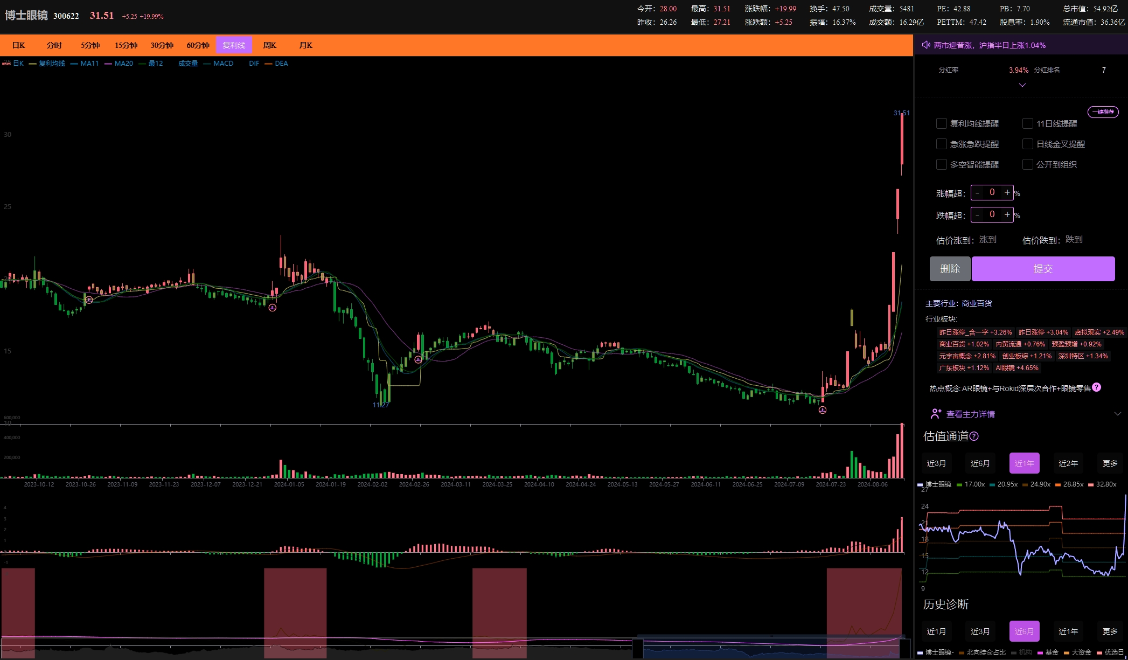The width and height of the screenshot is (1128, 660).
Task: Select 近1年 in history diagnosis
Action: [1068, 631]
